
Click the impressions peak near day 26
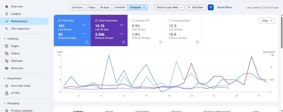click(251, 56)
